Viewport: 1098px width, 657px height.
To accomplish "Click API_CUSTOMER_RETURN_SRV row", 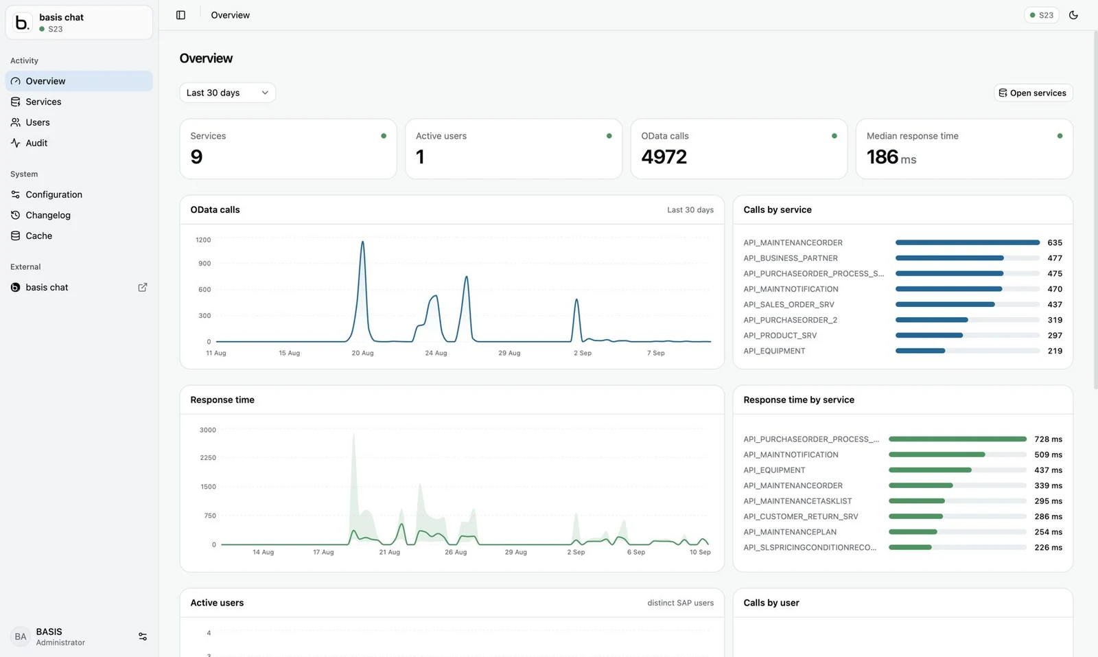I will point(902,516).
